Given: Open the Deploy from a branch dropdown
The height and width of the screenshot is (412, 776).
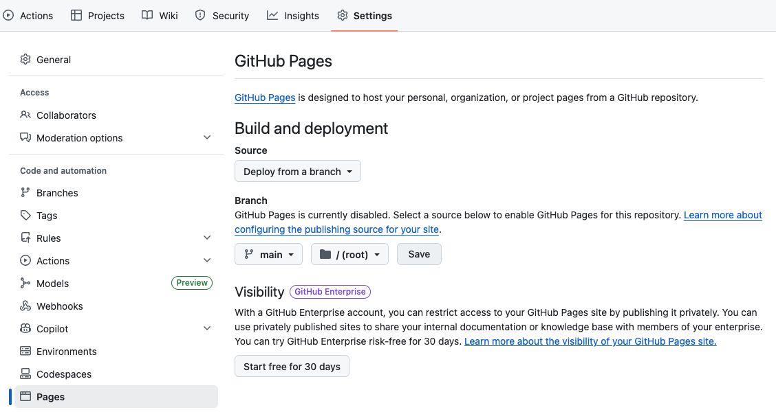Looking at the screenshot, I should (297, 172).
